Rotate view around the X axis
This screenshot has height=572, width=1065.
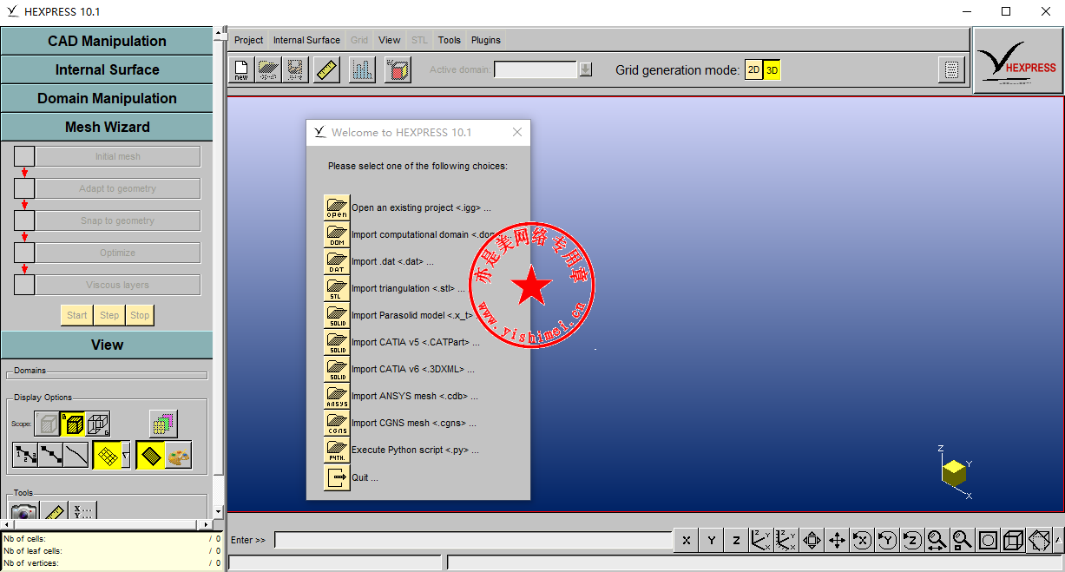click(862, 540)
